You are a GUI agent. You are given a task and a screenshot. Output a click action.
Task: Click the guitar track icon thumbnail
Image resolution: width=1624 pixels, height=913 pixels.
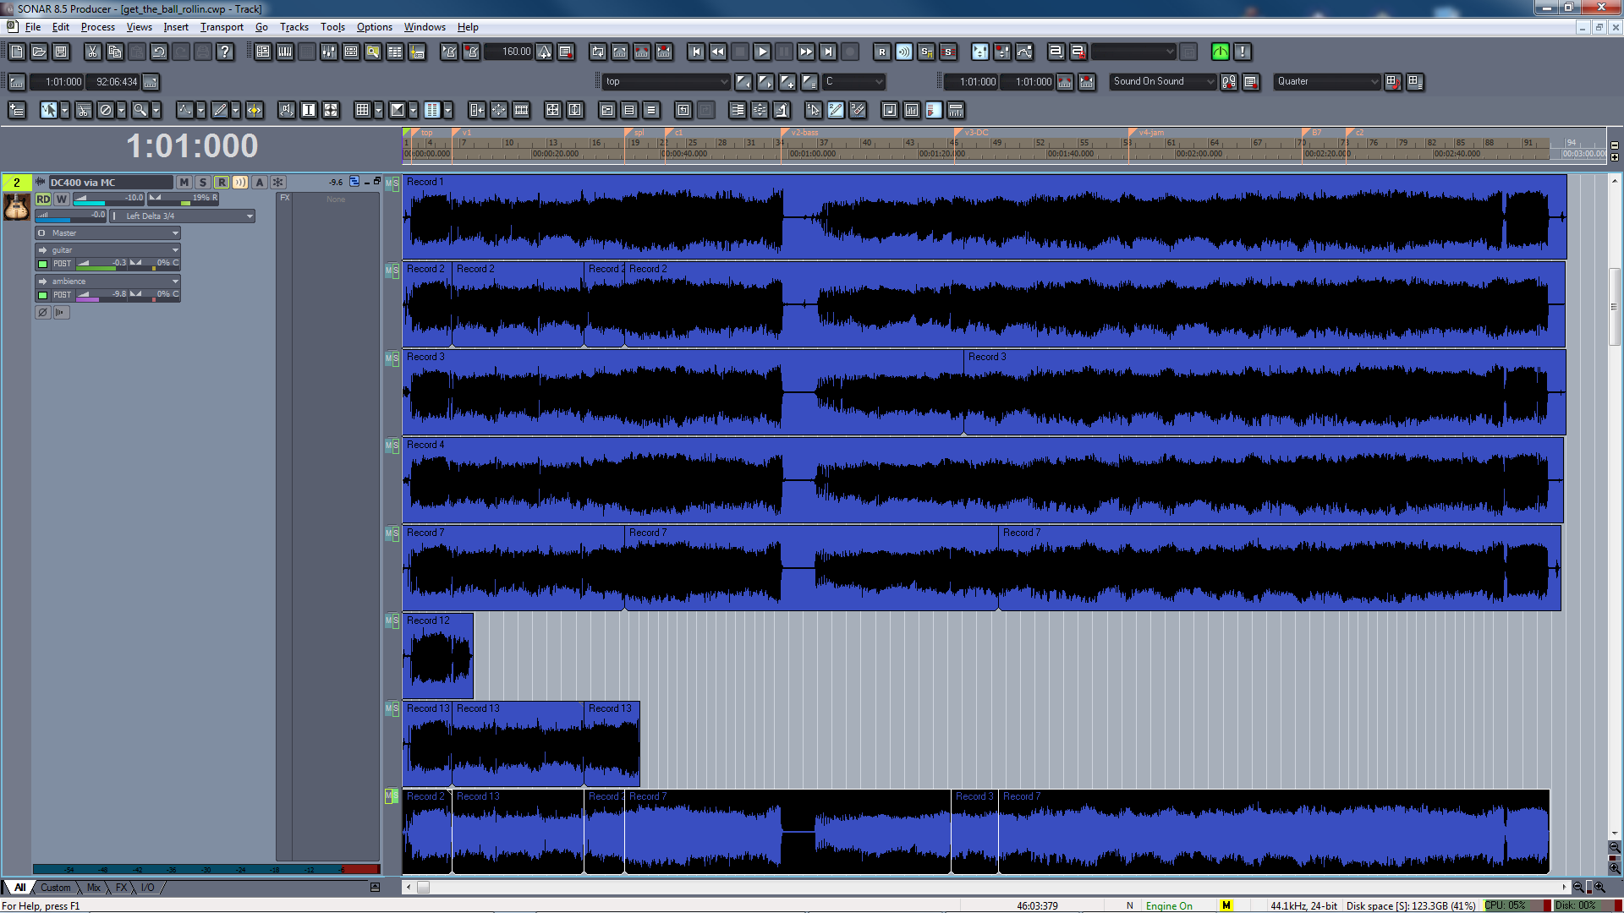point(16,207)
